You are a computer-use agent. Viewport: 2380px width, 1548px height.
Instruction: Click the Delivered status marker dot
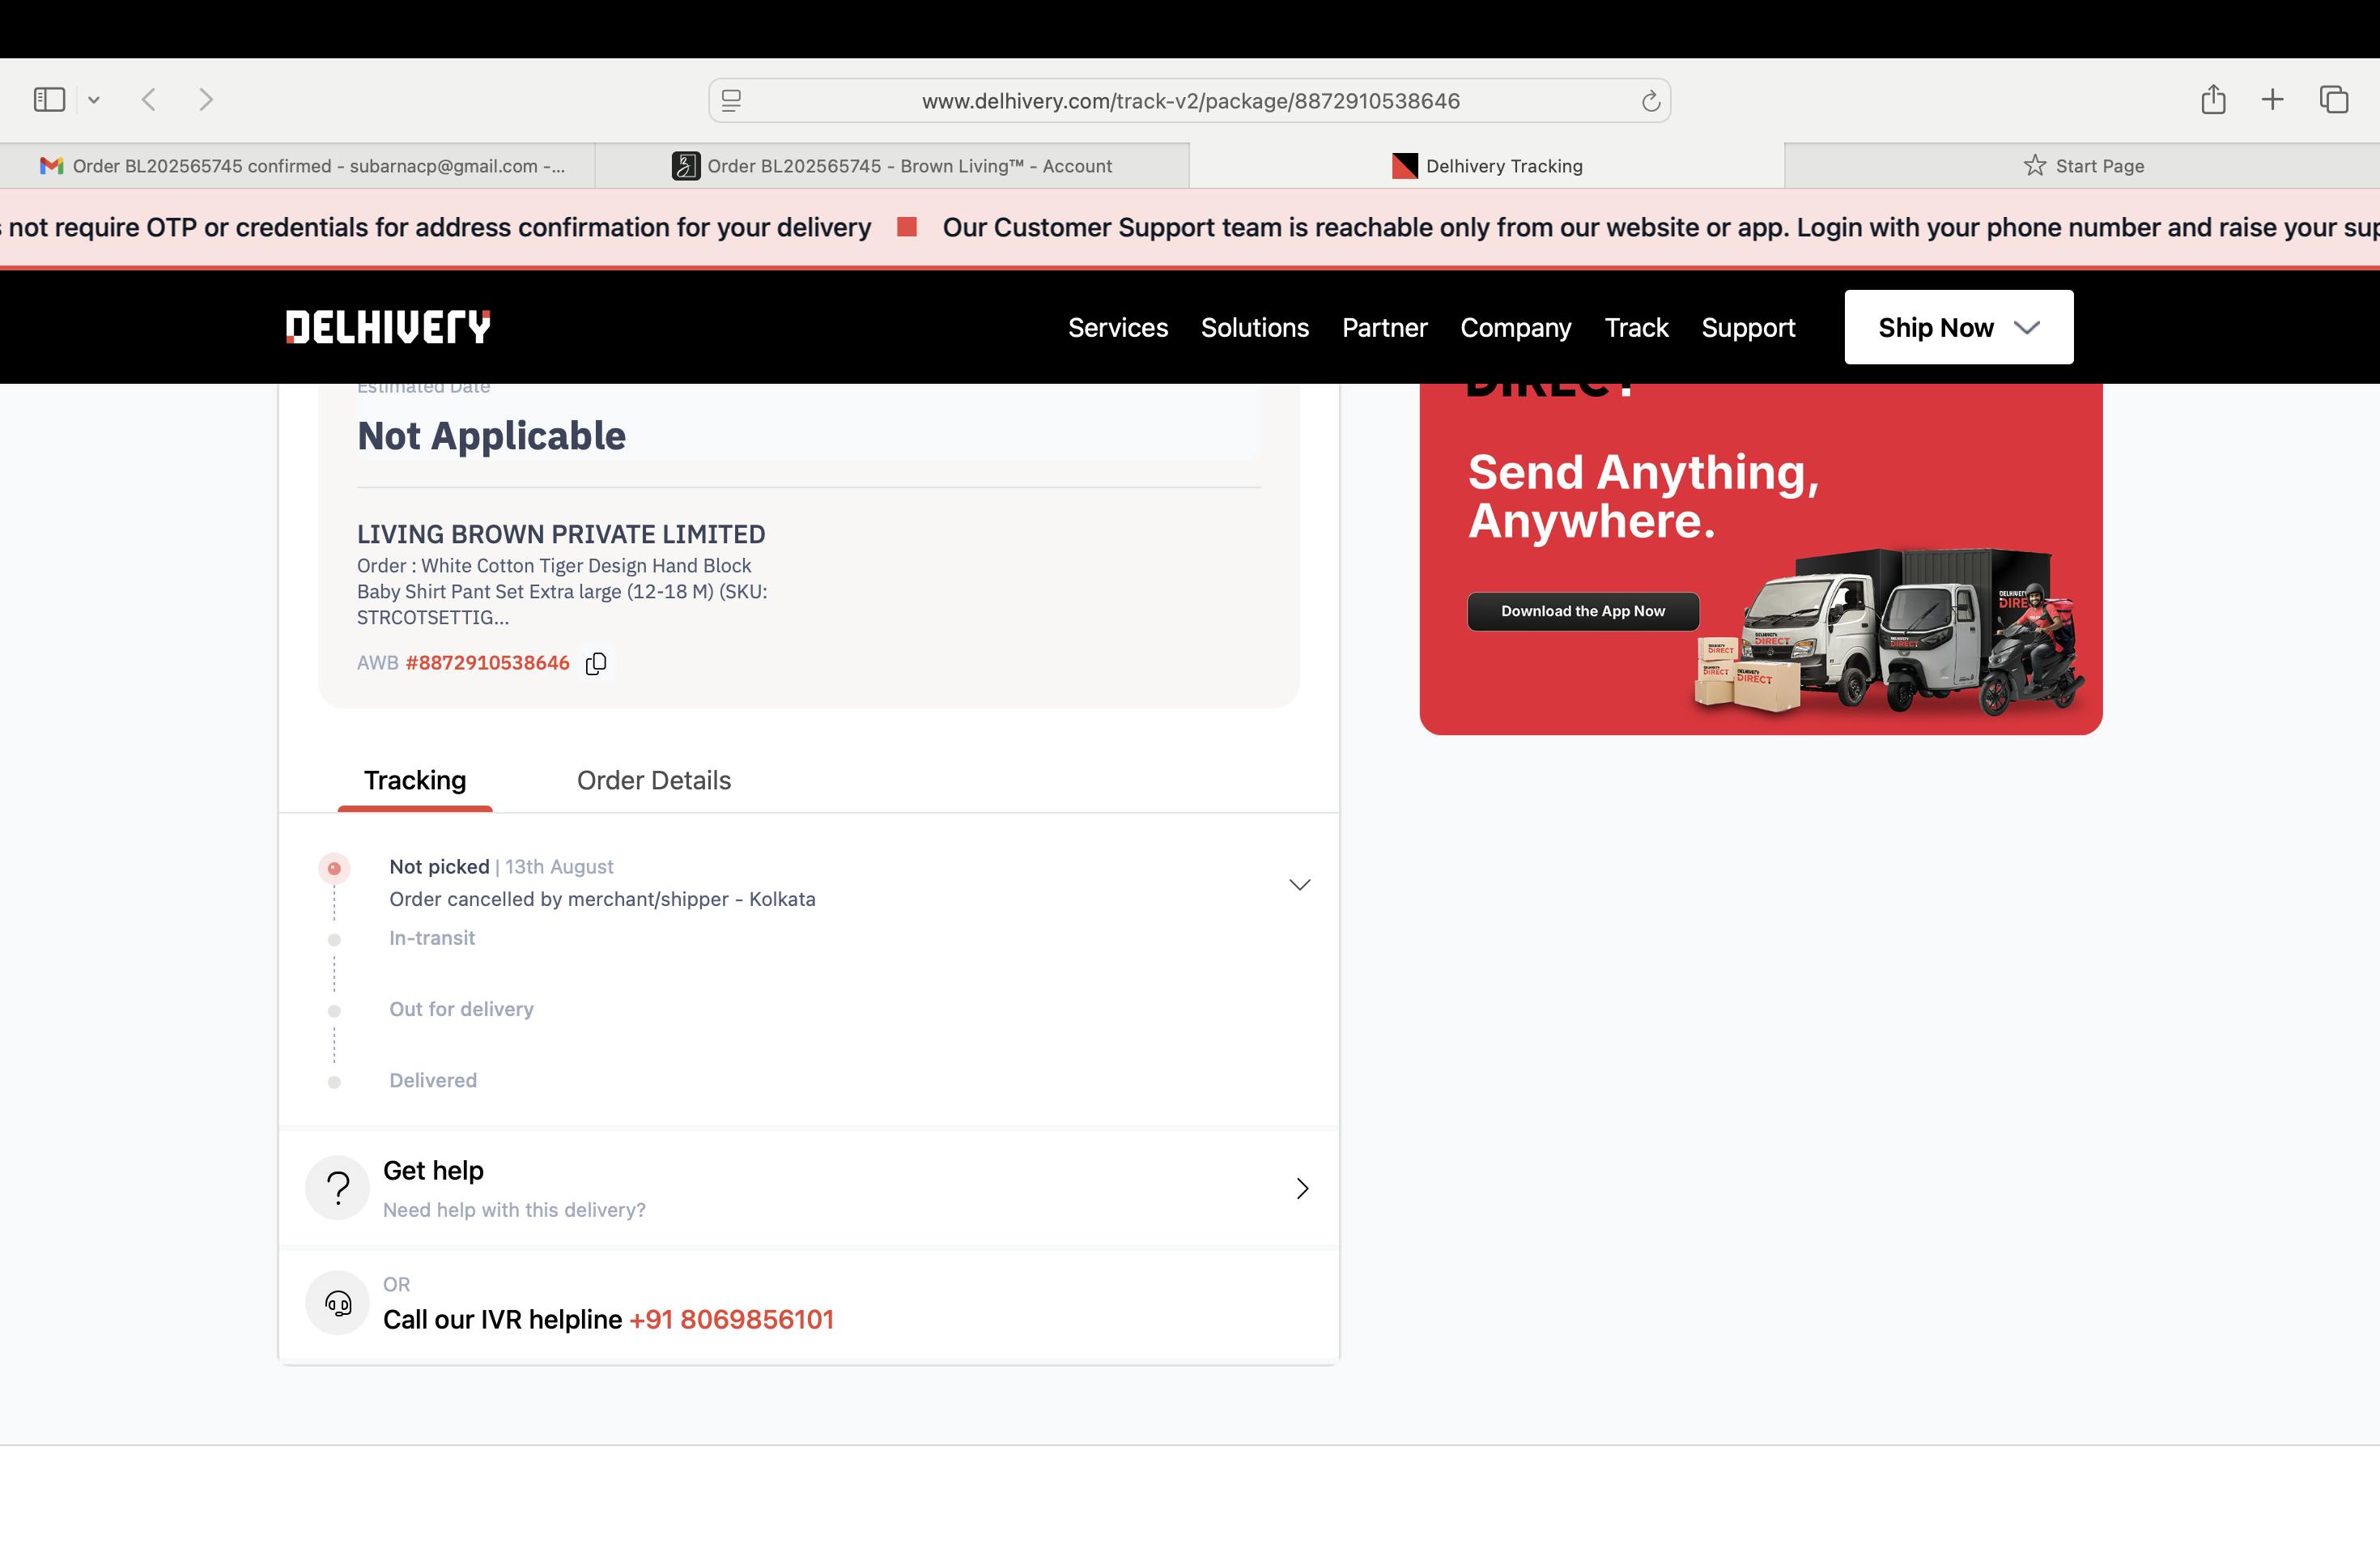click(334, 1082)
